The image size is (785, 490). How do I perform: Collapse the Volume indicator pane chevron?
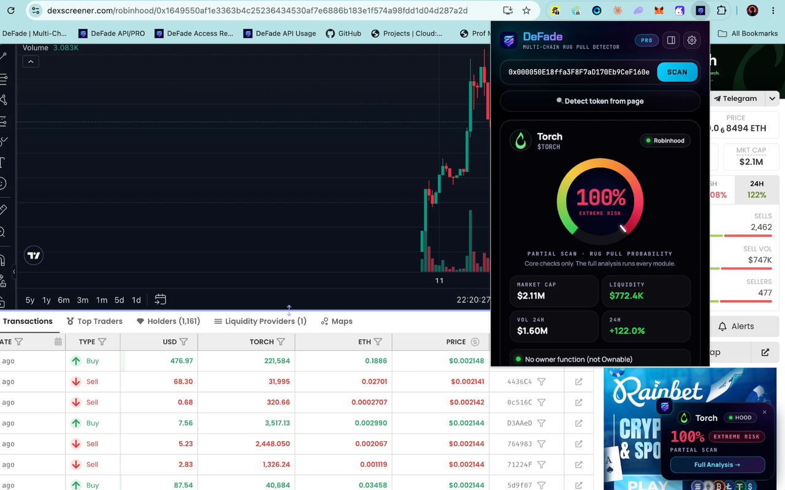[30, 61]
